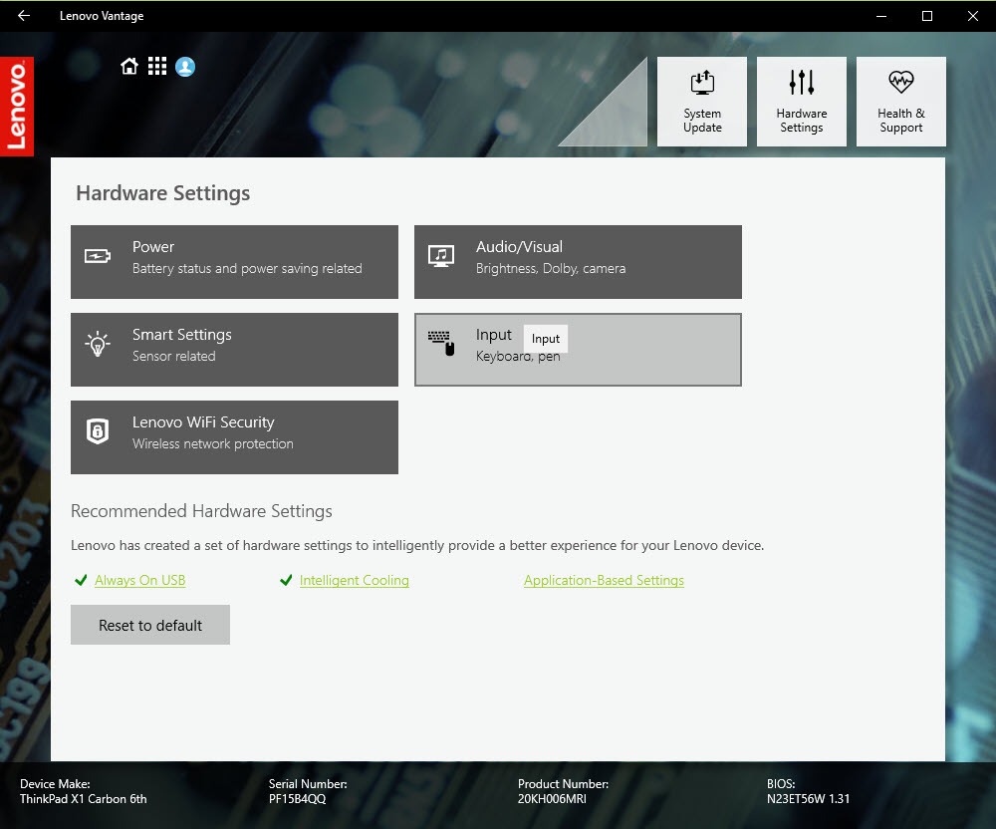Open Health & Support tab
The width and height of the screenshot is (996, 829).
(x=901, y=102)
